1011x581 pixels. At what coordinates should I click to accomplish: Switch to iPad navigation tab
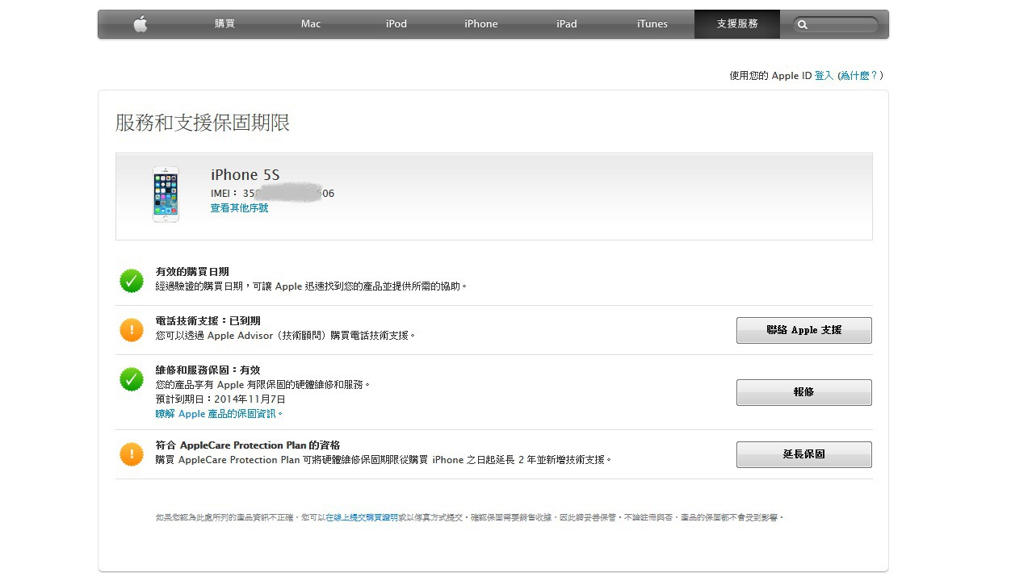tap(567, 24)
